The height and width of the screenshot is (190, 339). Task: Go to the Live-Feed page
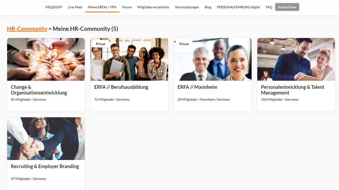75,7
